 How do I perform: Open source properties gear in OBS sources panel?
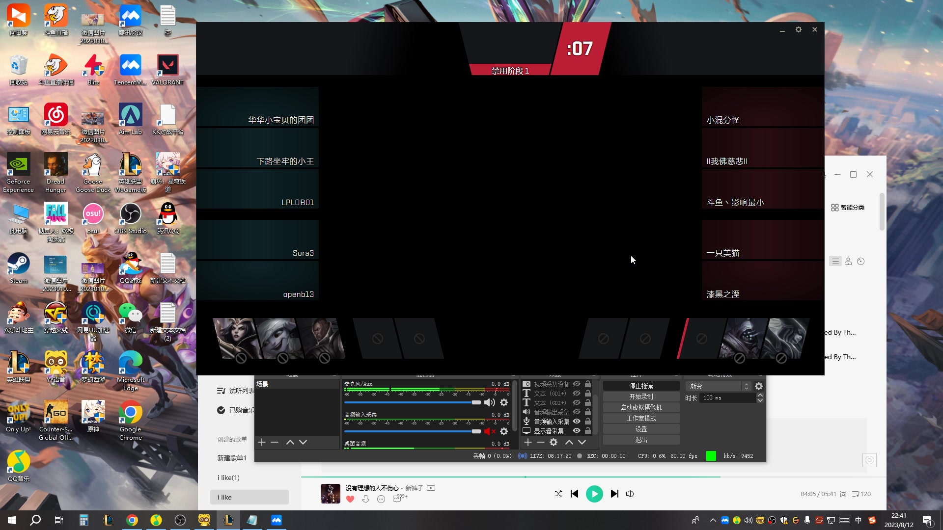click(554, 442)
